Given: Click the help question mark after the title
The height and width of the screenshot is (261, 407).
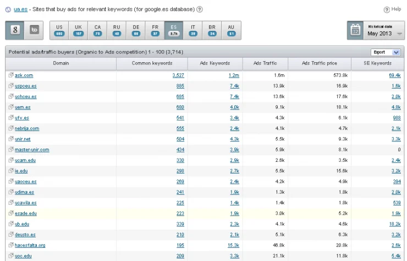Looking at the screenshot, I should point(200,9).
